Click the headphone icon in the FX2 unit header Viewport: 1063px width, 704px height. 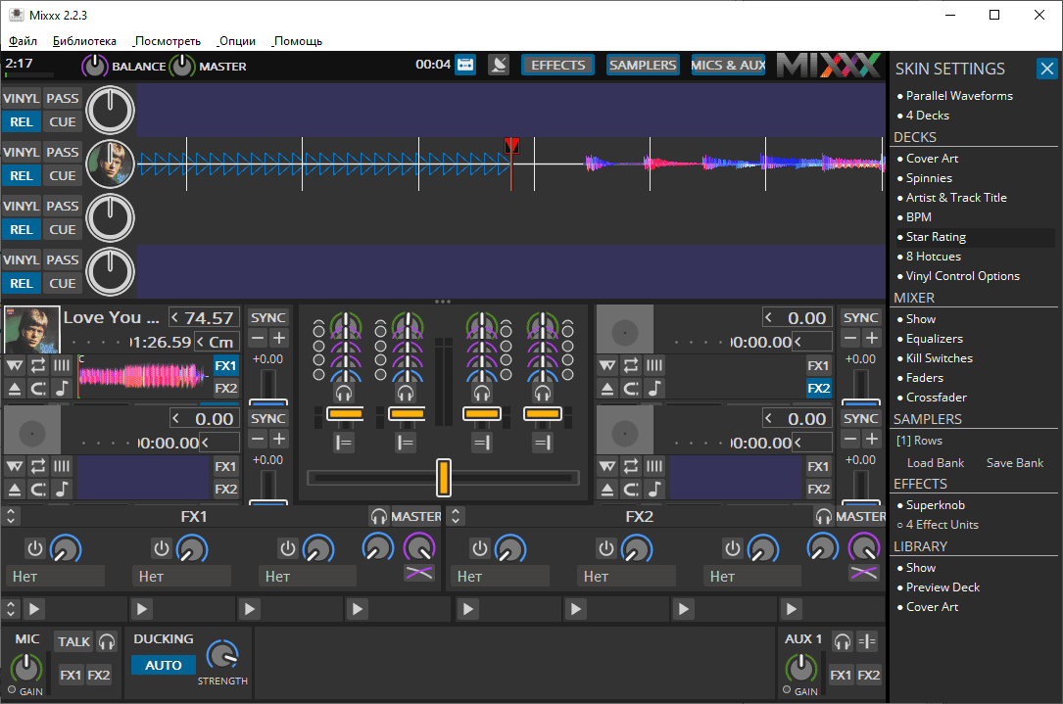[824, 516]
